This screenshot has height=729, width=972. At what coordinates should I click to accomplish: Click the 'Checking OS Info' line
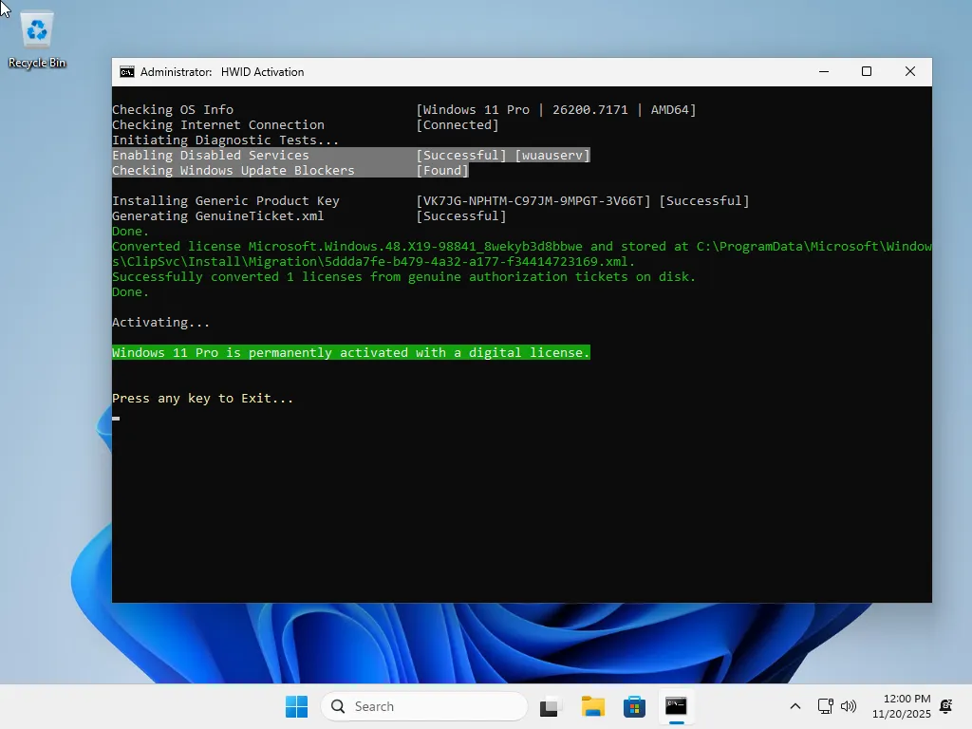pyautogui.click(x=173, y=110)
